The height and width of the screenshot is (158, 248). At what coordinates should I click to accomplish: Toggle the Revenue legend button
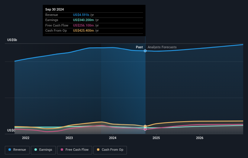coord(17,150)
